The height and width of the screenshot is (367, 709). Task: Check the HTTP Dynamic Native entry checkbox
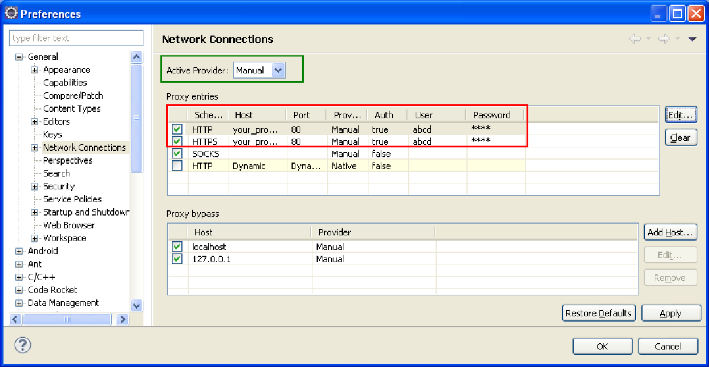click(x=177, y=166)
